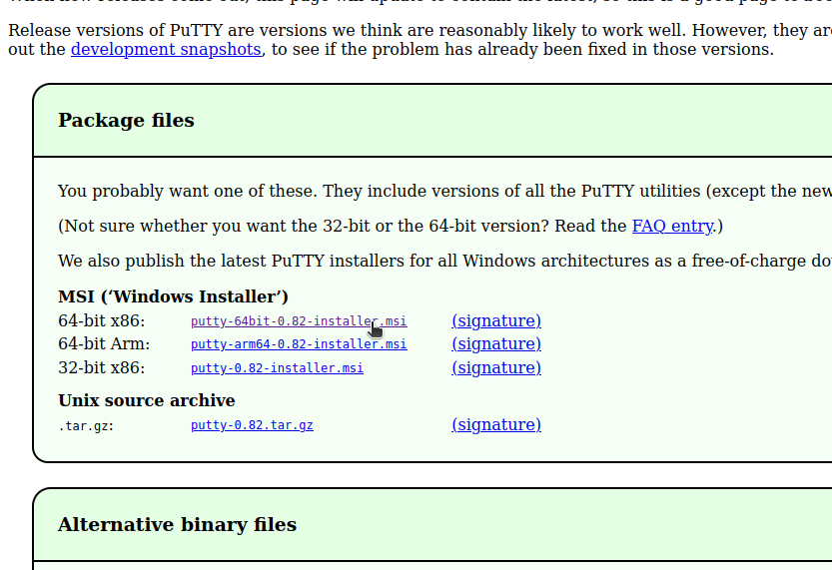The width and height of the screenshot is (832, 570).
Task: Click the '64-bit x86:' label
Action: click(x=101, y=320)
